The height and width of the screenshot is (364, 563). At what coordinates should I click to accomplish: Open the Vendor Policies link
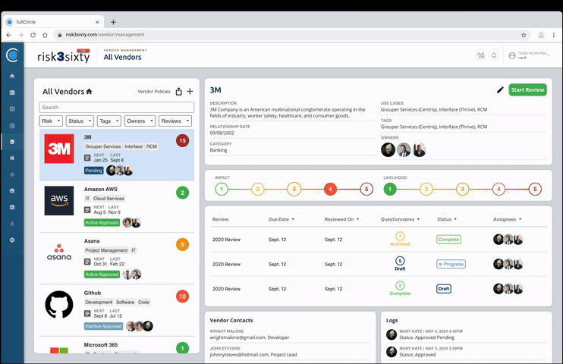coord(154,92)
